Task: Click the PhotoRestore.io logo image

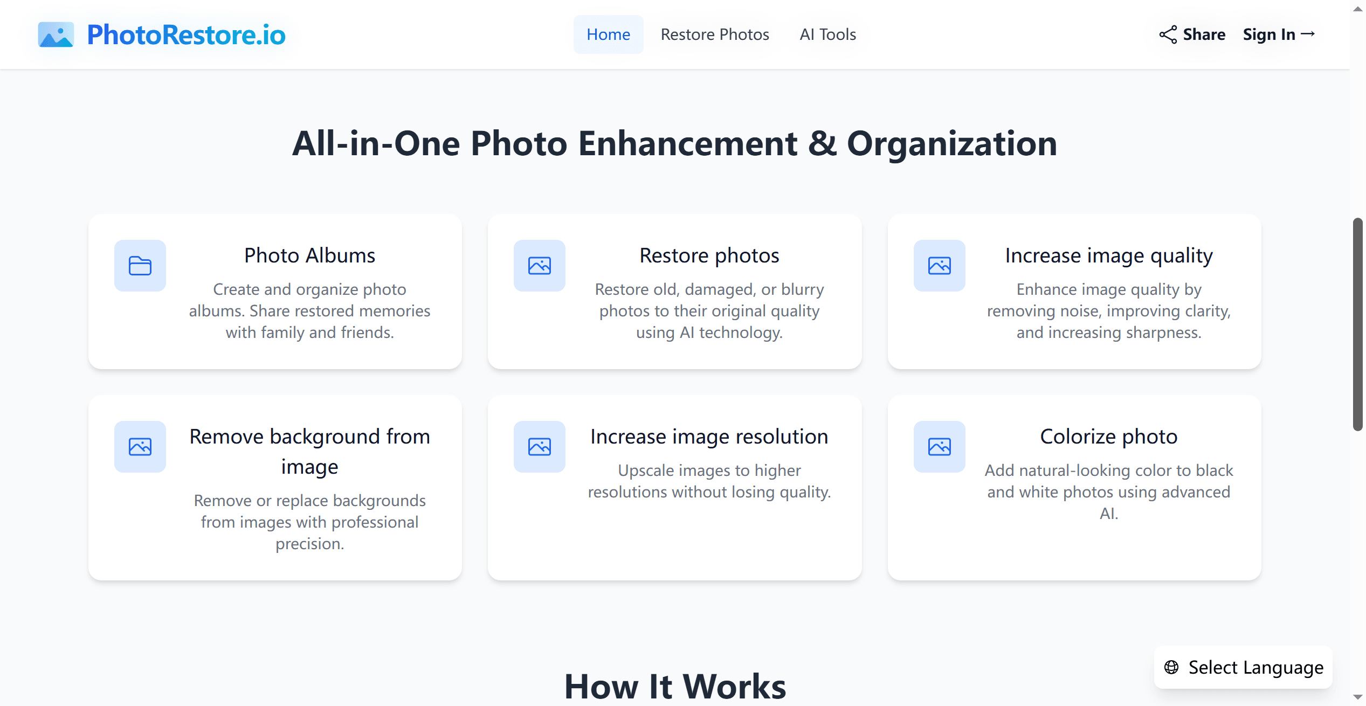Action: [56, 34]
